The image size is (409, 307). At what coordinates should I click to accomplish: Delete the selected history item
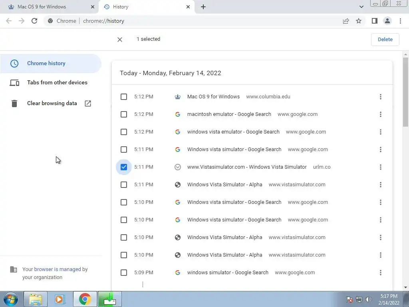click(385, 40)
